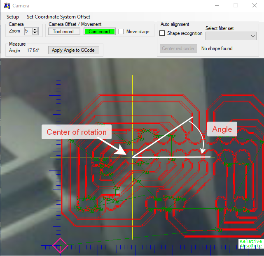Close the Camera window

click(x=254, y=6)
